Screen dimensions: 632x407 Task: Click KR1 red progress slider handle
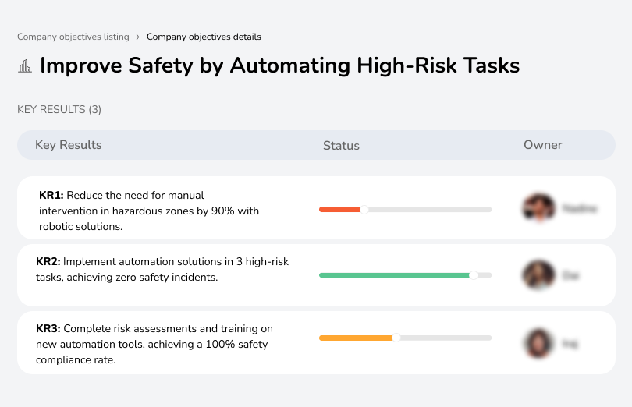pyautogui.click(x=364, y=210)
